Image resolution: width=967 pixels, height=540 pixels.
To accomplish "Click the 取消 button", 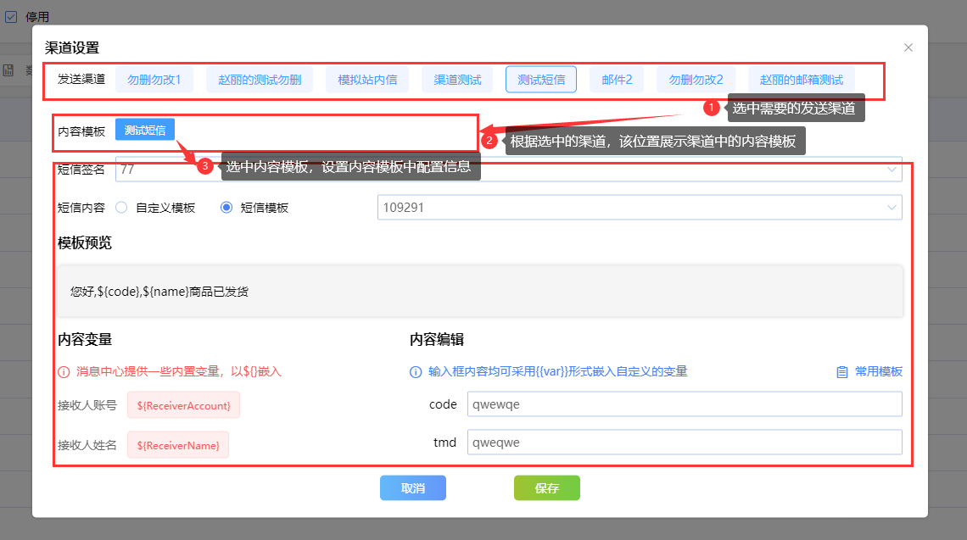I will tap(413, 488).
